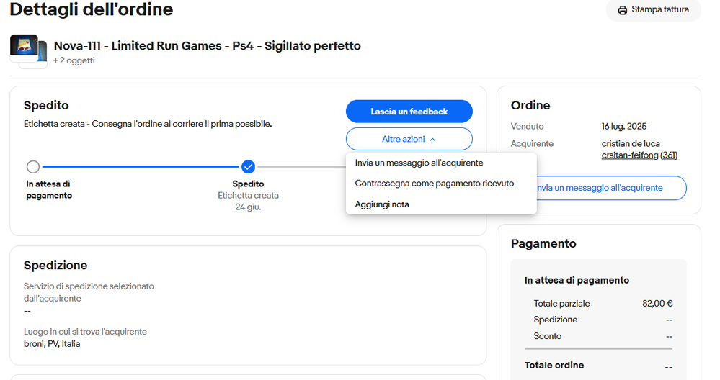Screen dimensions: 720x380
Task: Click the Totale ordine label
Action: click(x=554, y=366)
